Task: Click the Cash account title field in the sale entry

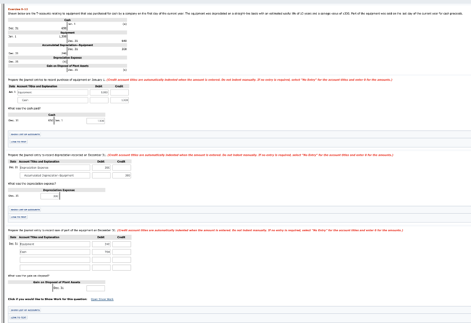Action: [55, 252]
